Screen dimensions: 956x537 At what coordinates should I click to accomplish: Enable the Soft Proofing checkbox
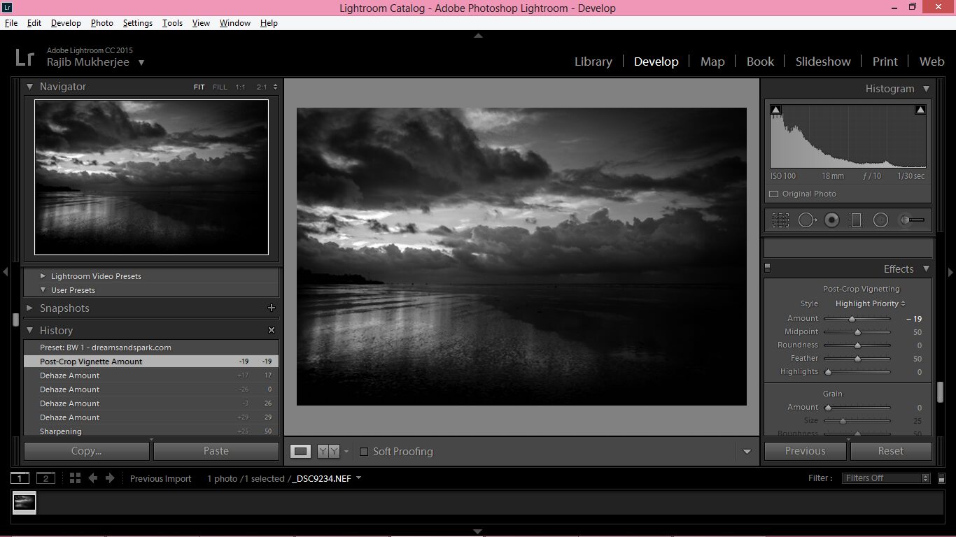tap(364, 452)
